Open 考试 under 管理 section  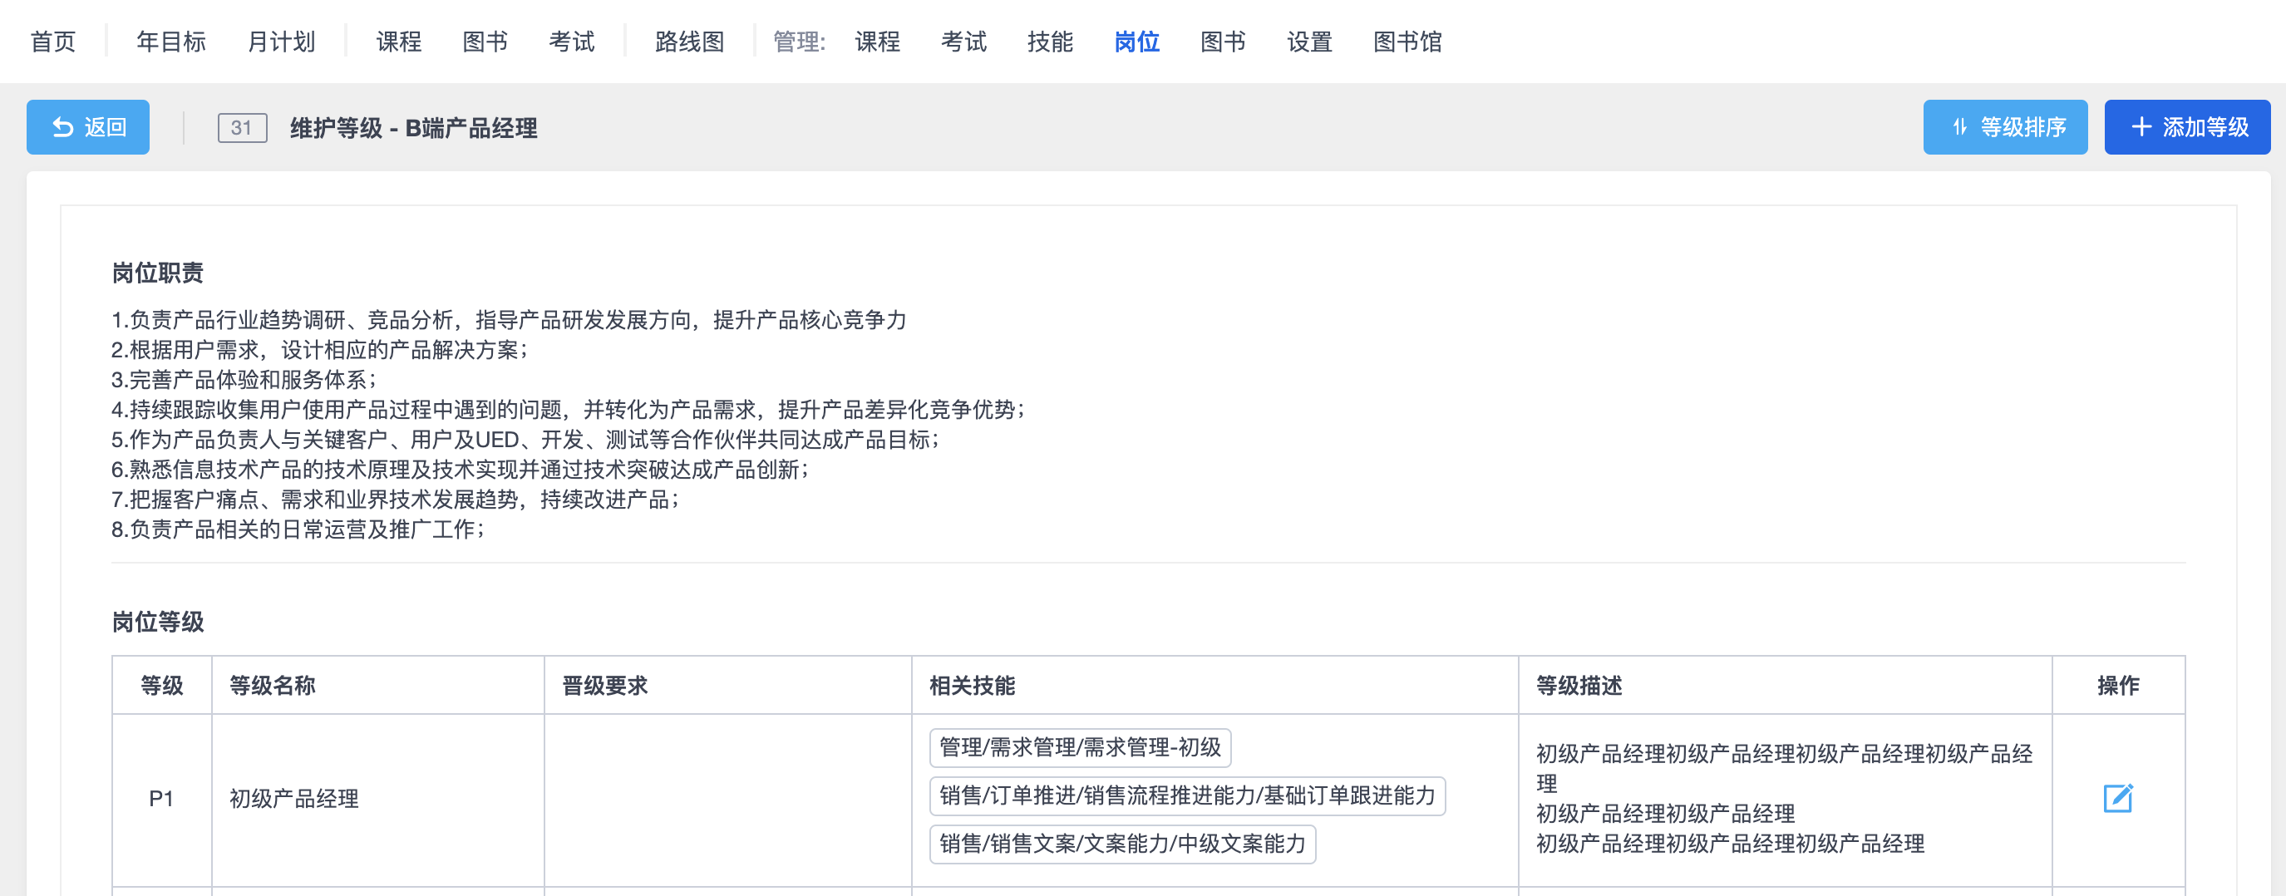963,42
